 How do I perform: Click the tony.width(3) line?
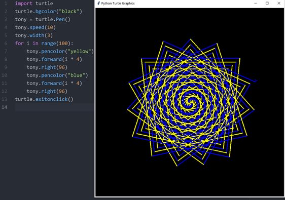tap(34, 35)
